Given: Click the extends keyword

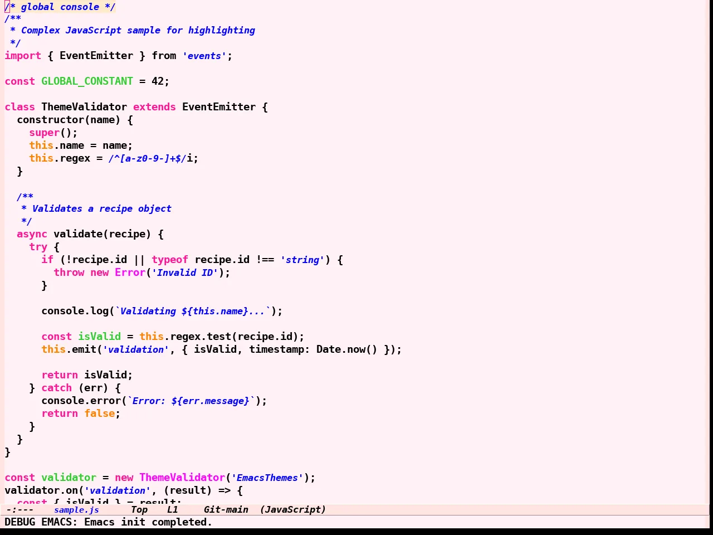Looking at the screenshot, I should [154, 107].
